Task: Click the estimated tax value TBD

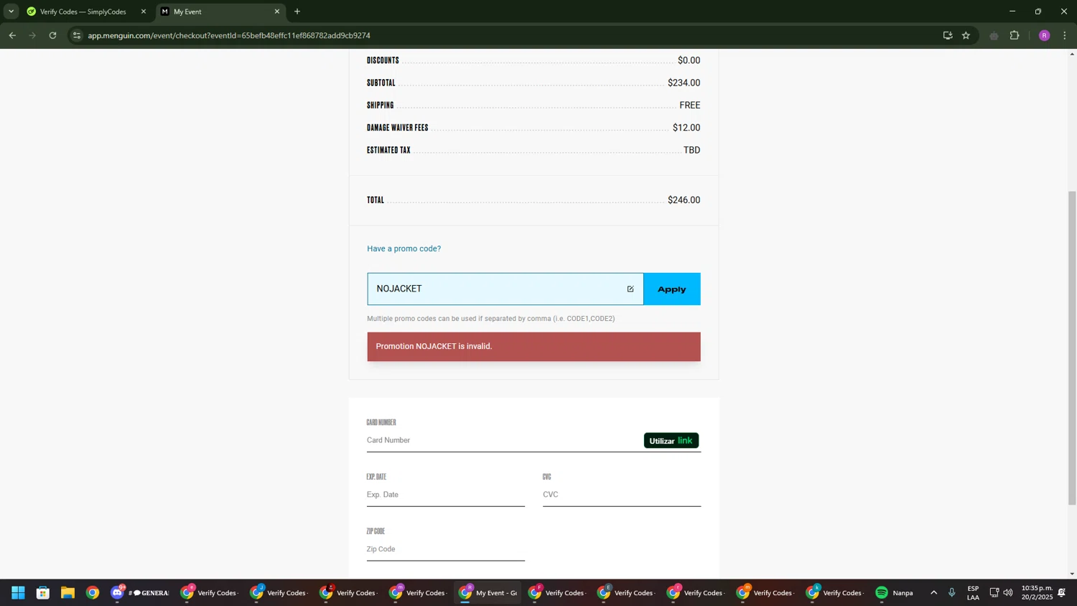Action: 692,150
